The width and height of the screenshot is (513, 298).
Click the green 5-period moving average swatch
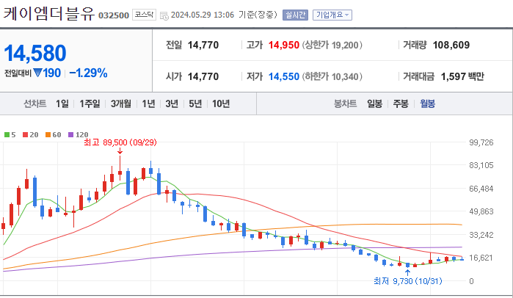(7, 135)
